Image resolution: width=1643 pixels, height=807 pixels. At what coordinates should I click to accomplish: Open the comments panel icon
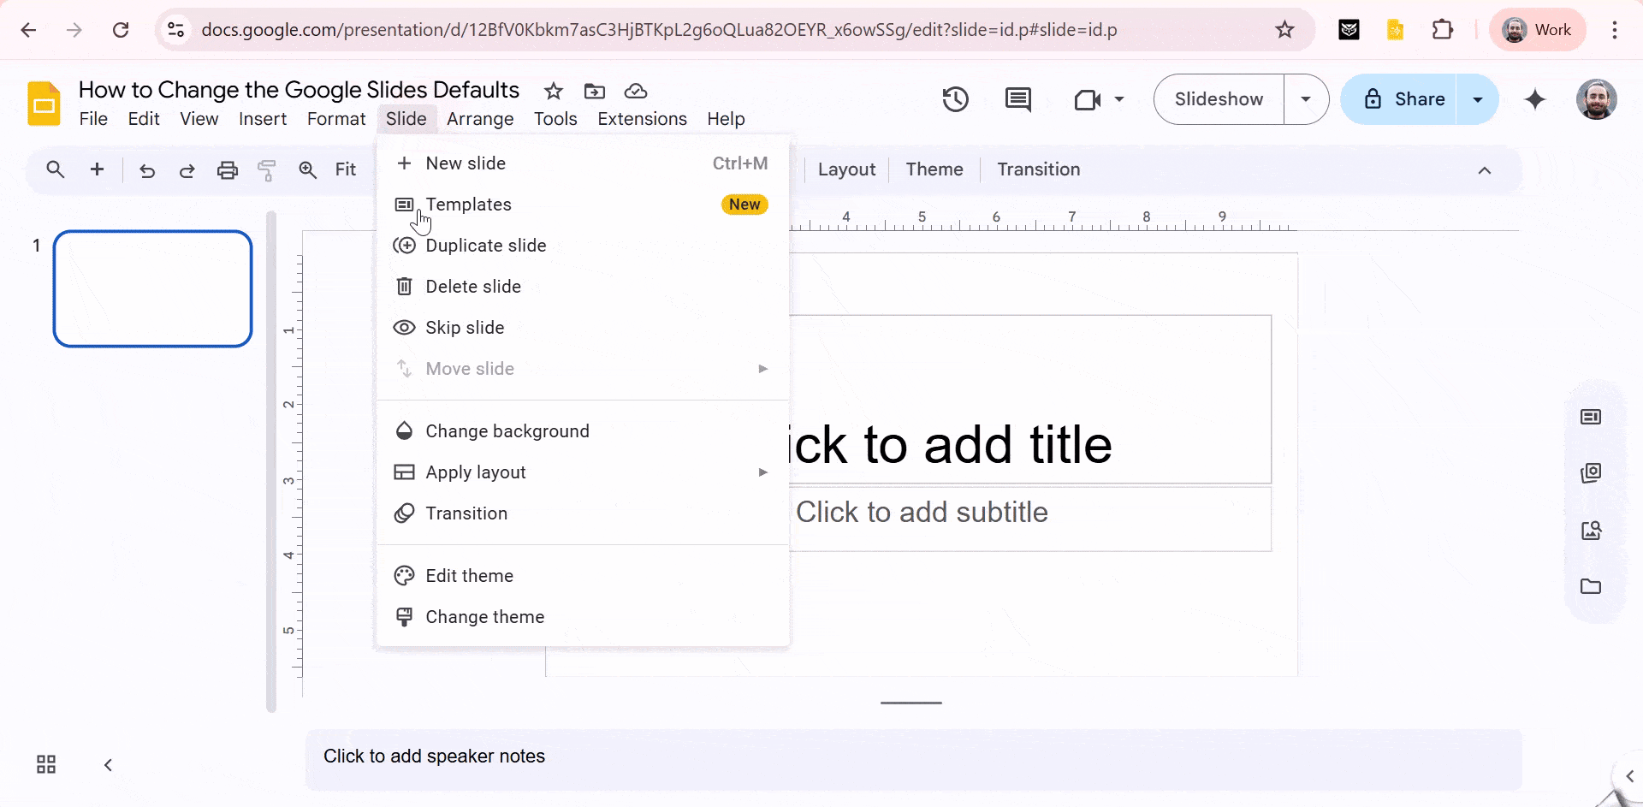(1017, 99)
